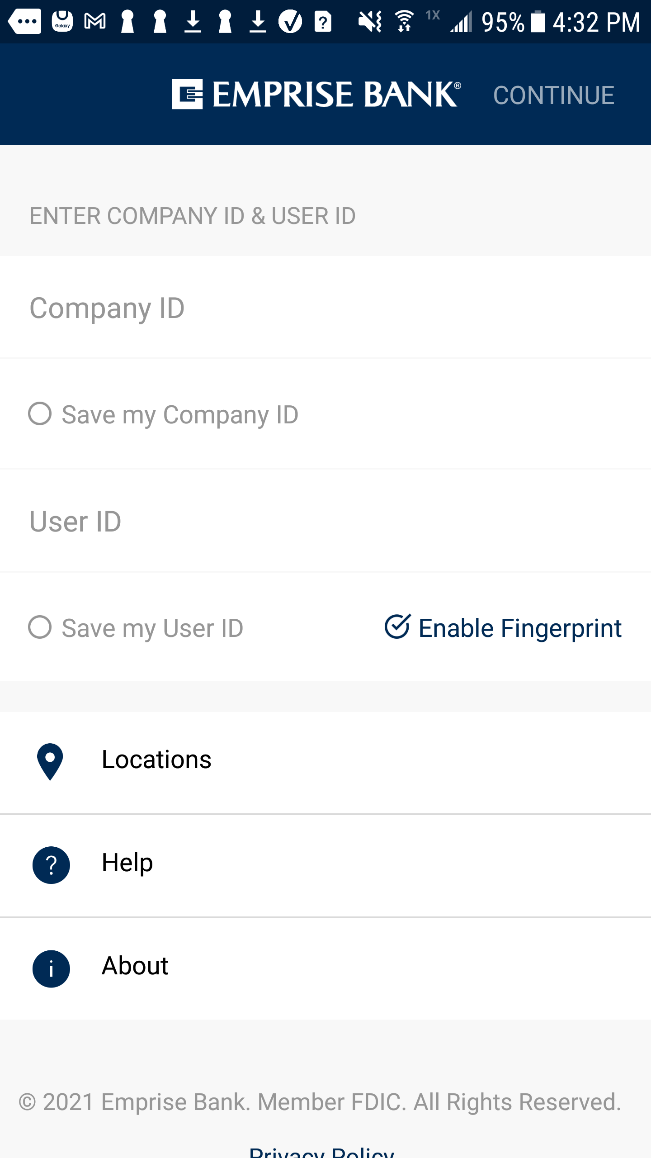
Task: Tap the battery indicator icon
Action: (538, 21)
